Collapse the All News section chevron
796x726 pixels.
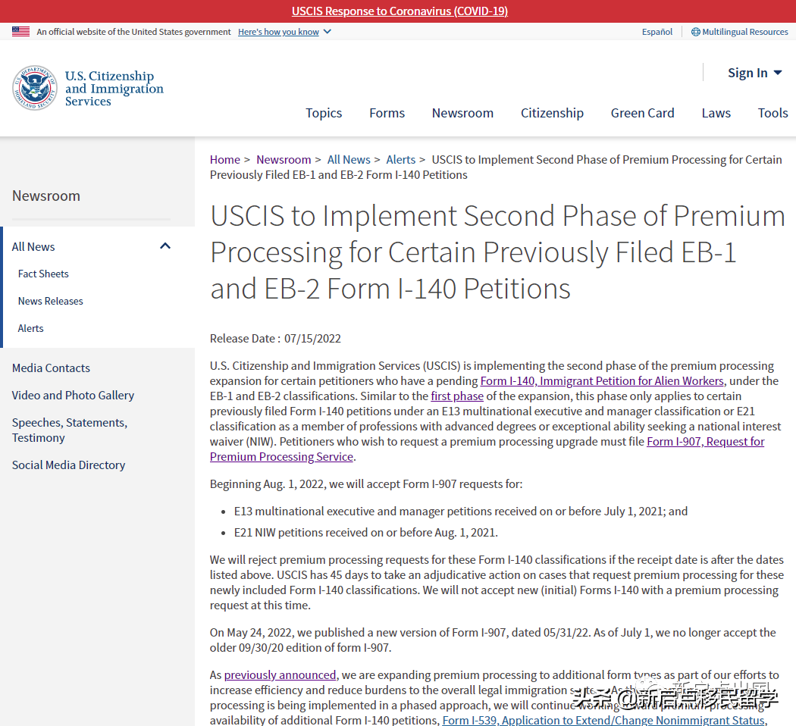click(x=165, y=246)
